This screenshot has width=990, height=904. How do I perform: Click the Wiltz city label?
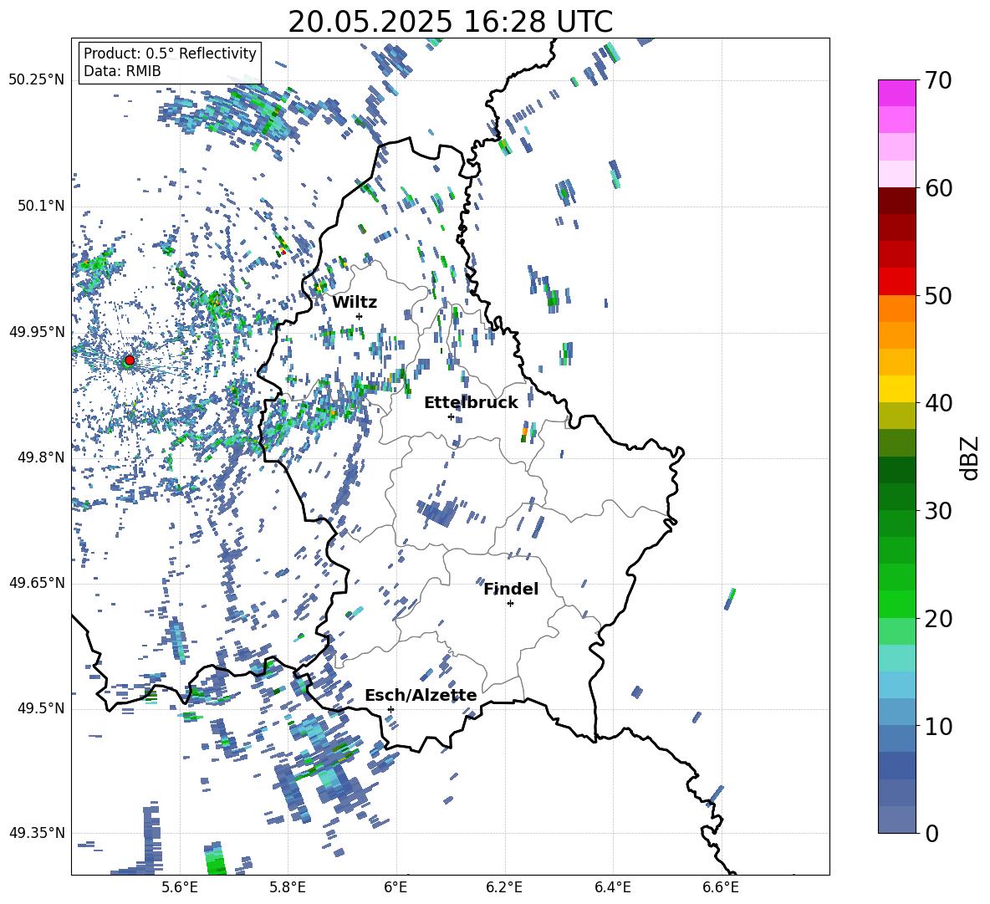click(355, 303)
